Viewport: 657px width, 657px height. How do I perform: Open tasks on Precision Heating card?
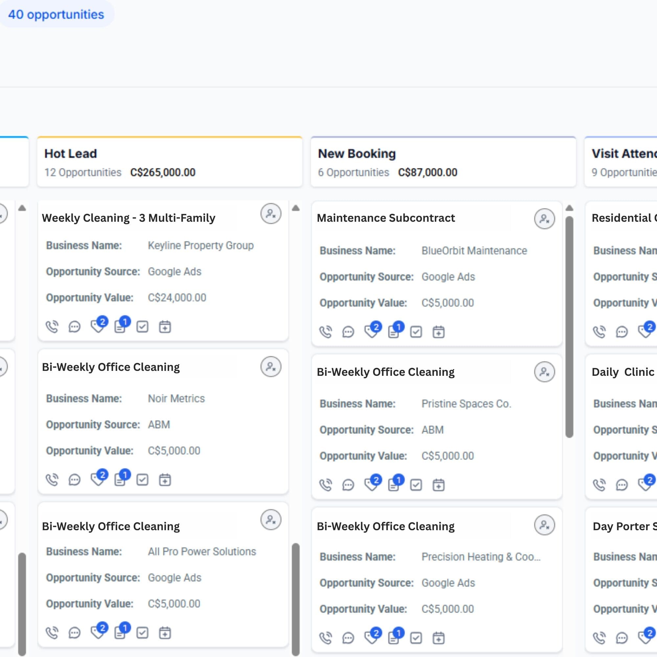pos(416,638)
